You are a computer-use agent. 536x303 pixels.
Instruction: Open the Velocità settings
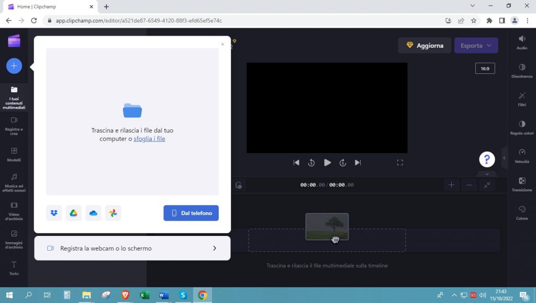tap(521, 156)
